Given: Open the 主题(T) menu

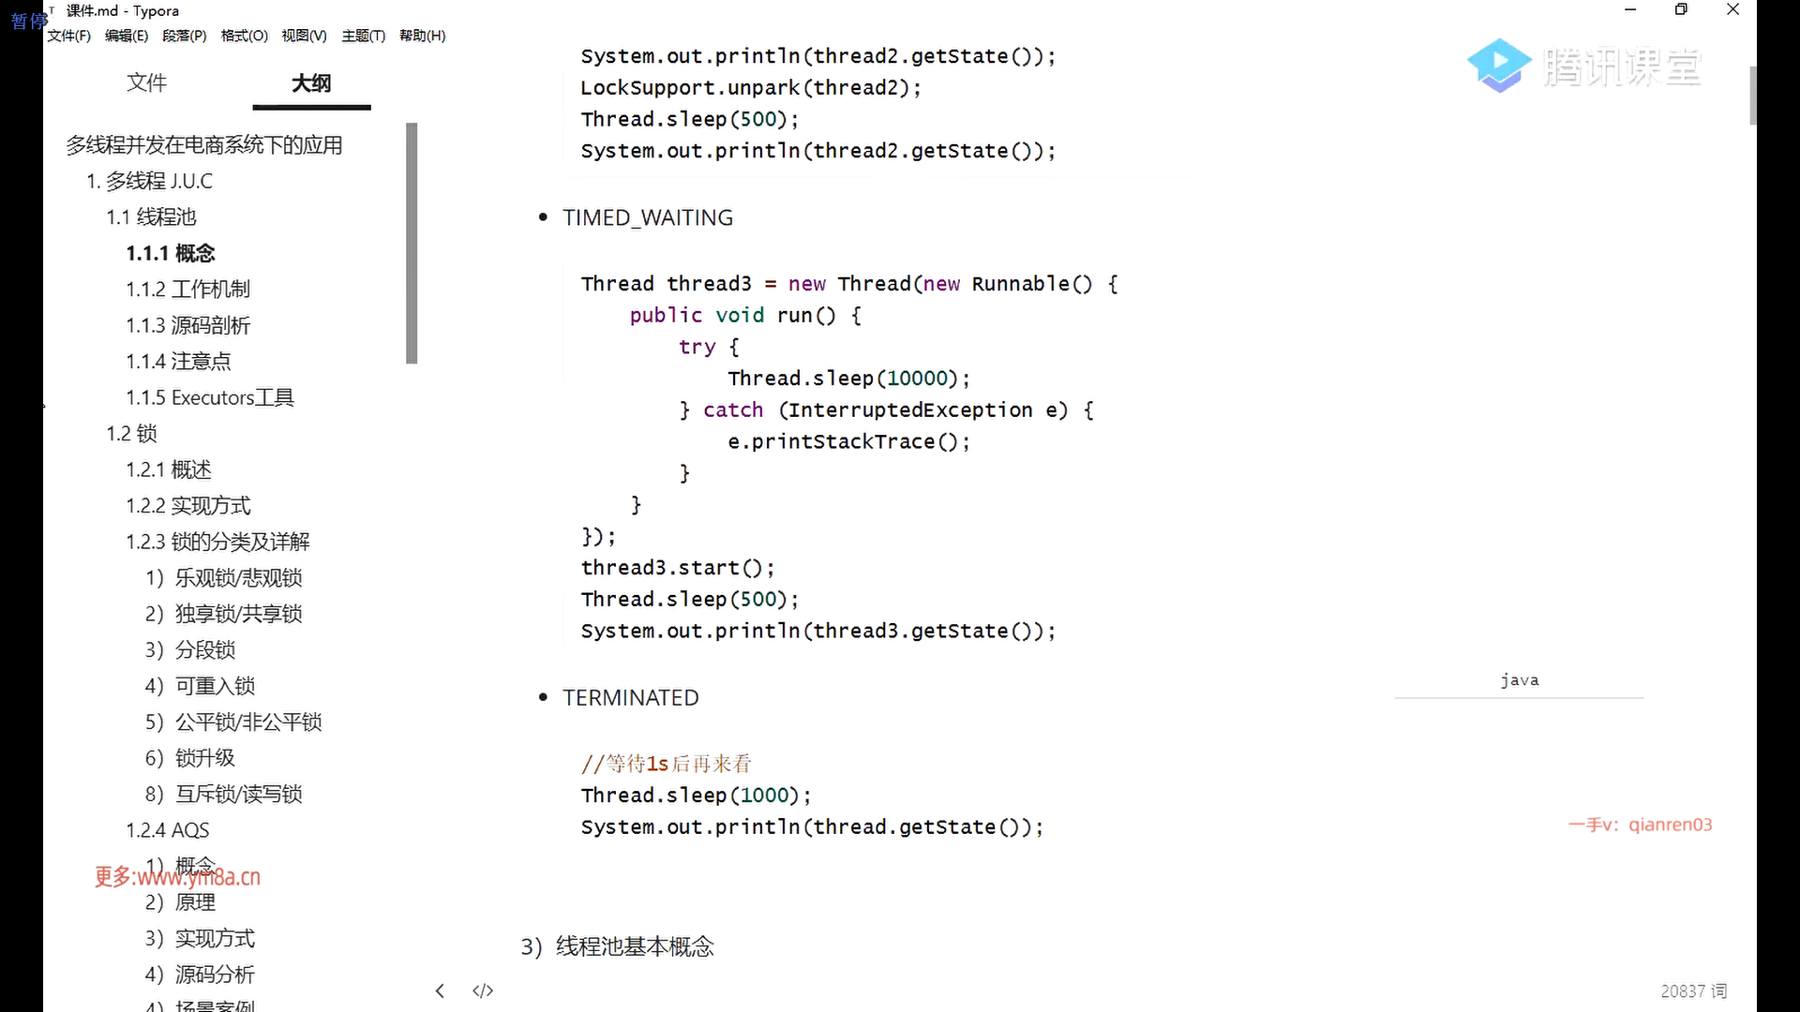Looking at the screenshot, I should click(x=363, y=36).
